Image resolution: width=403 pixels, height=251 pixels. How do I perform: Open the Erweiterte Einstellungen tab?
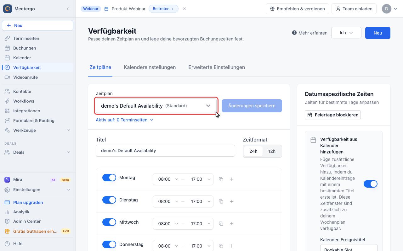click(217, 67)
